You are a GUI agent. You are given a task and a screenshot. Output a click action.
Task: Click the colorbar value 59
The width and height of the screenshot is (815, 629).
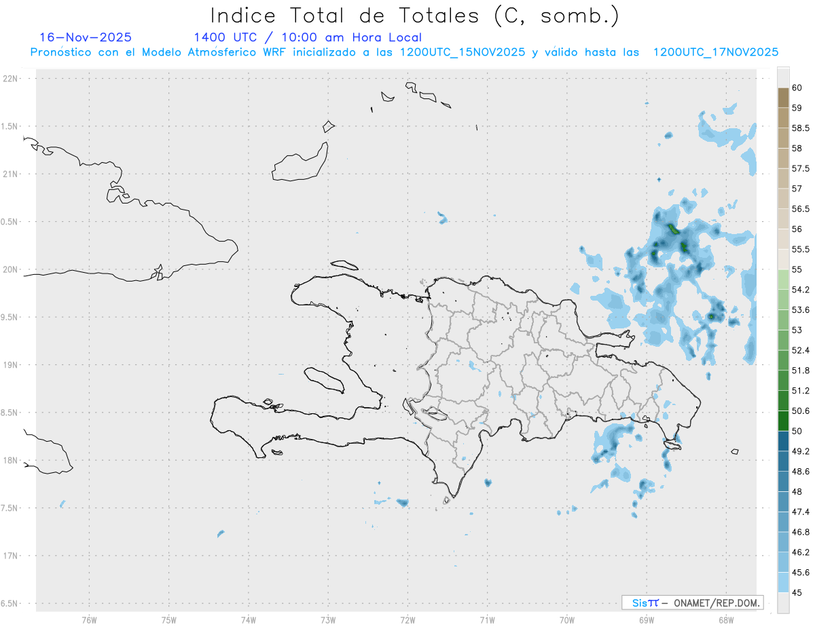797,108
